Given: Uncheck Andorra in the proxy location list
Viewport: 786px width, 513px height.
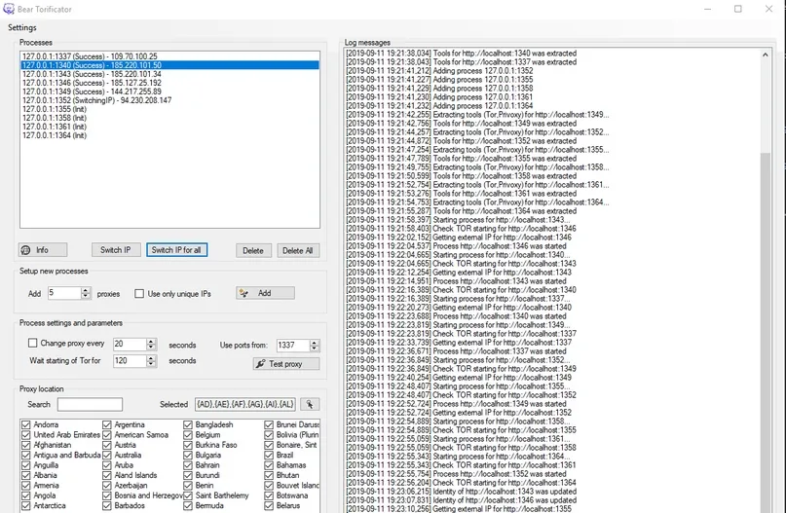Looking at the screenshot, I should click(x=26, y=425).
